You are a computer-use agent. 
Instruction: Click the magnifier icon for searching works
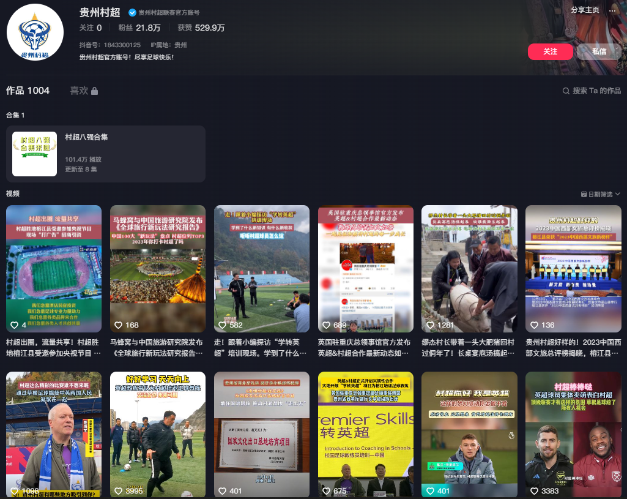click(566, 91)
